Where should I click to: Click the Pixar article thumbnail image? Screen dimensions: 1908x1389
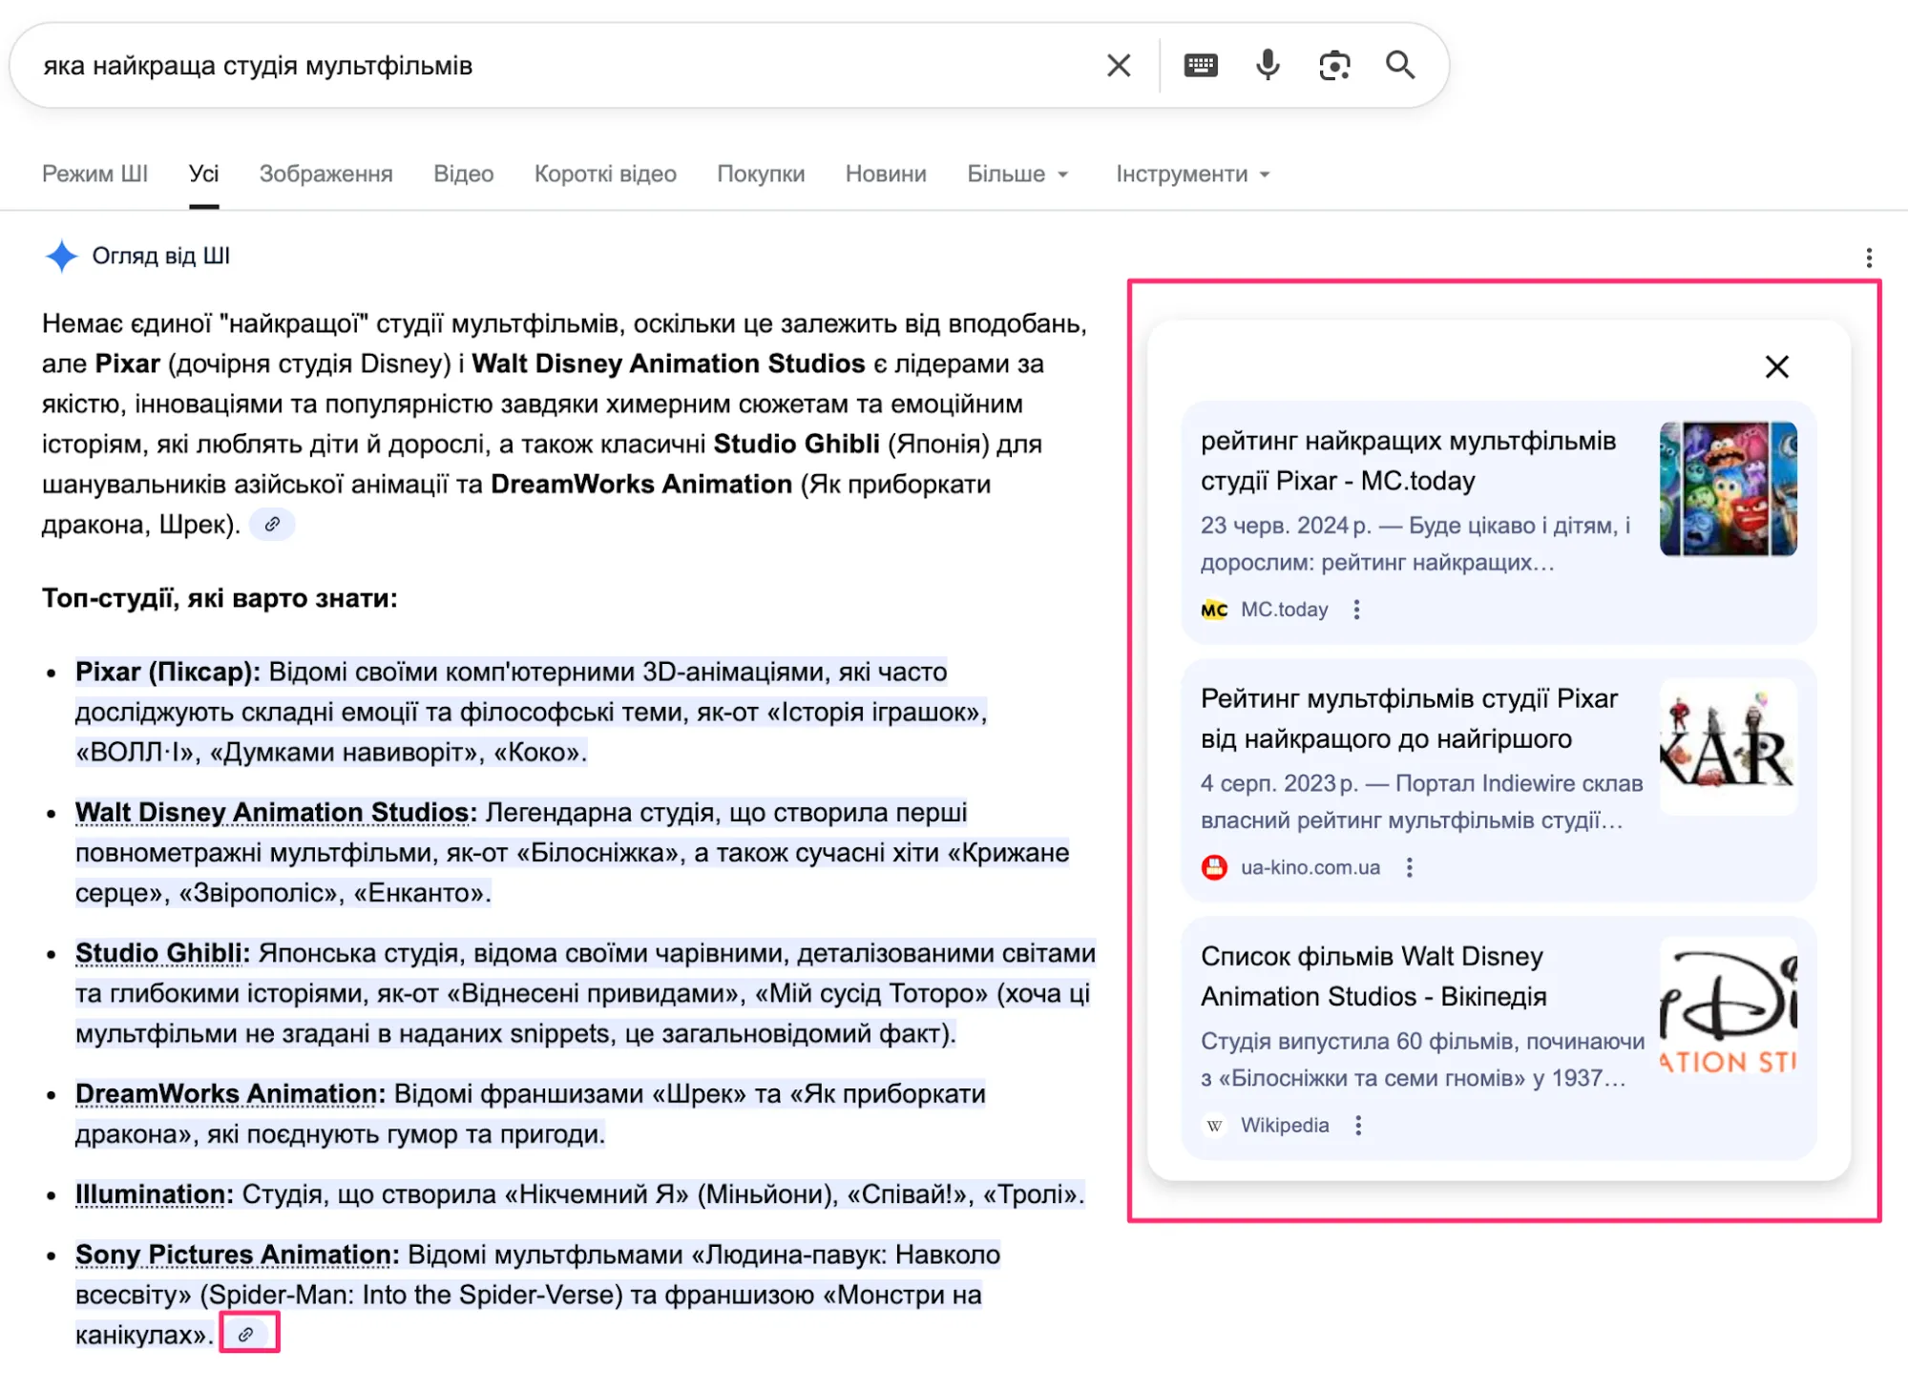coord(1728,488)
